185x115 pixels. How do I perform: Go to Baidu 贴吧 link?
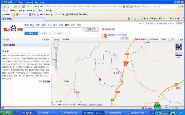pos(38,25)
